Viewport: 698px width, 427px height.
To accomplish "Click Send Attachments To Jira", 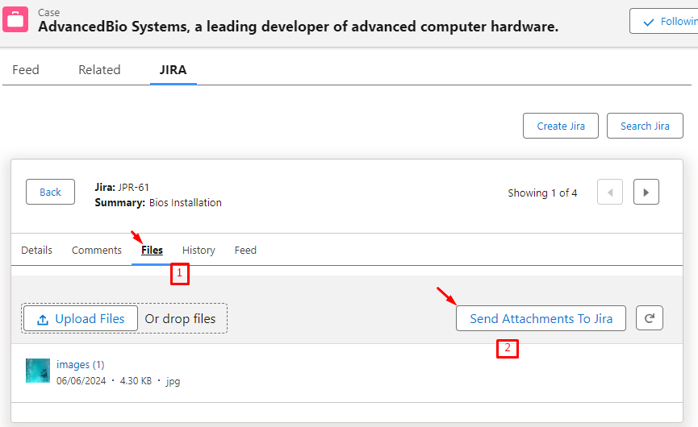I will click(541, 318).
